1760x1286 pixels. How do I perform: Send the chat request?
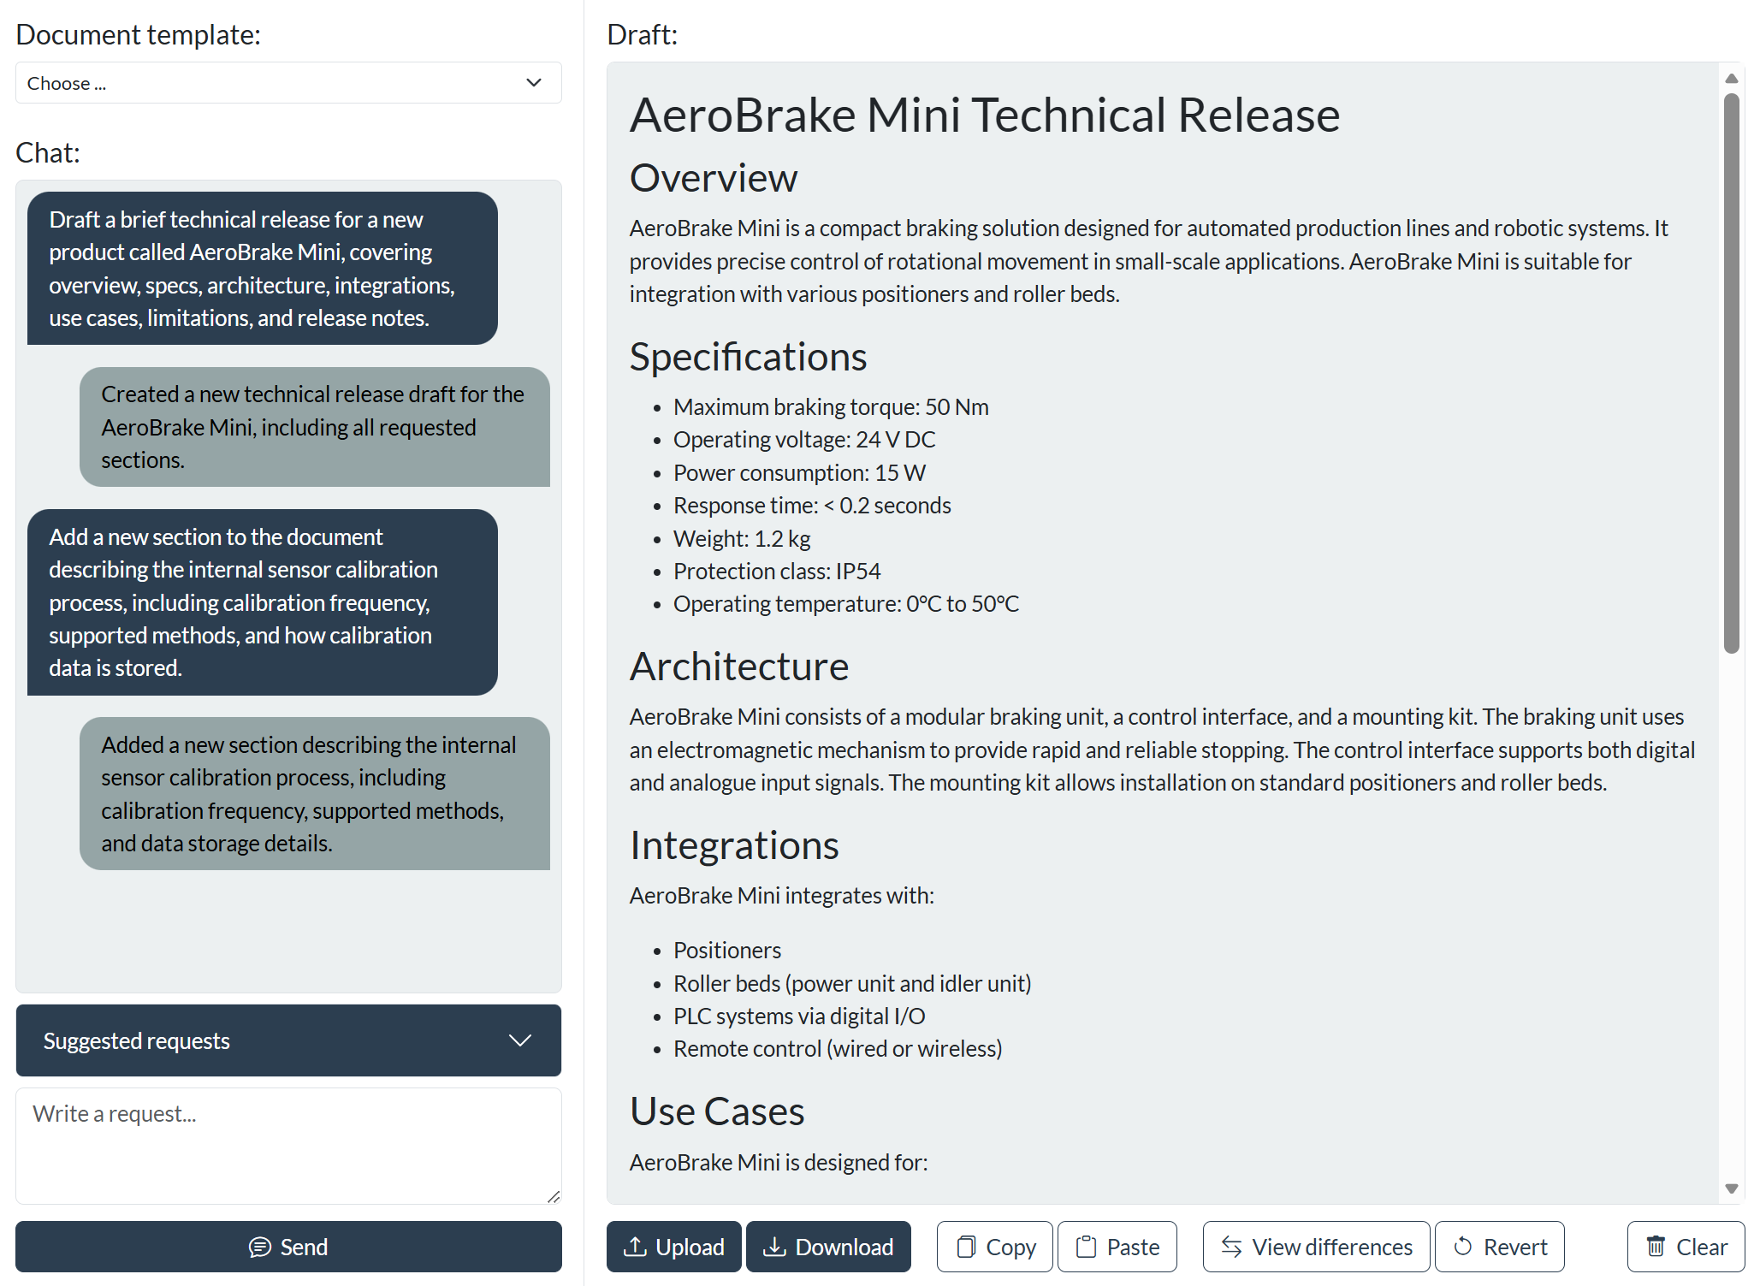288,1247
